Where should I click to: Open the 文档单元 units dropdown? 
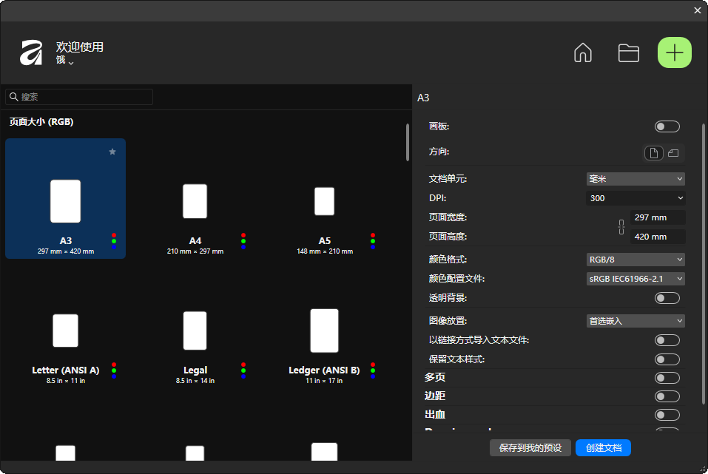pos(635,179)
